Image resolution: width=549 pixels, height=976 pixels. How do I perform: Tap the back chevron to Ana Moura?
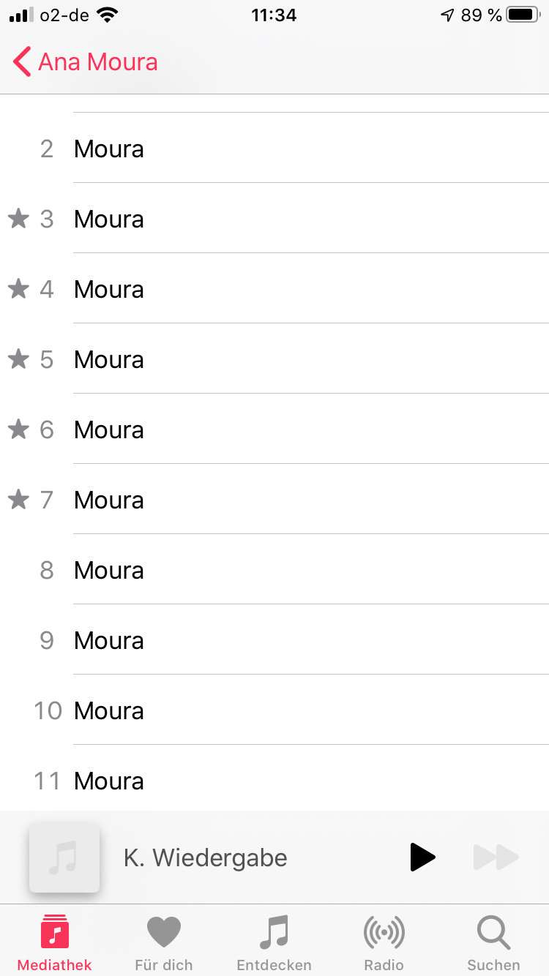pos(22,62)
